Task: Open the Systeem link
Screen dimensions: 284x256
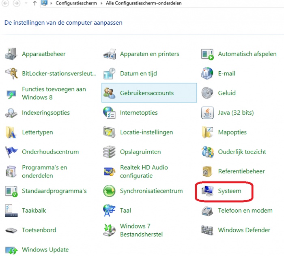Action: point(230,191)
